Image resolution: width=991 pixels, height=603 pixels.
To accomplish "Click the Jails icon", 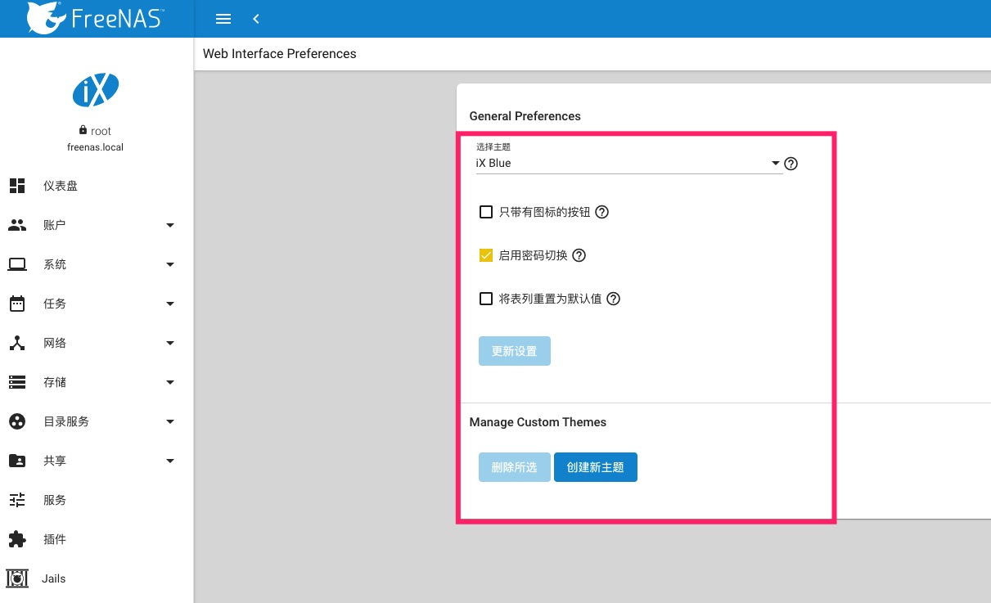I will [x=17, y=578].
